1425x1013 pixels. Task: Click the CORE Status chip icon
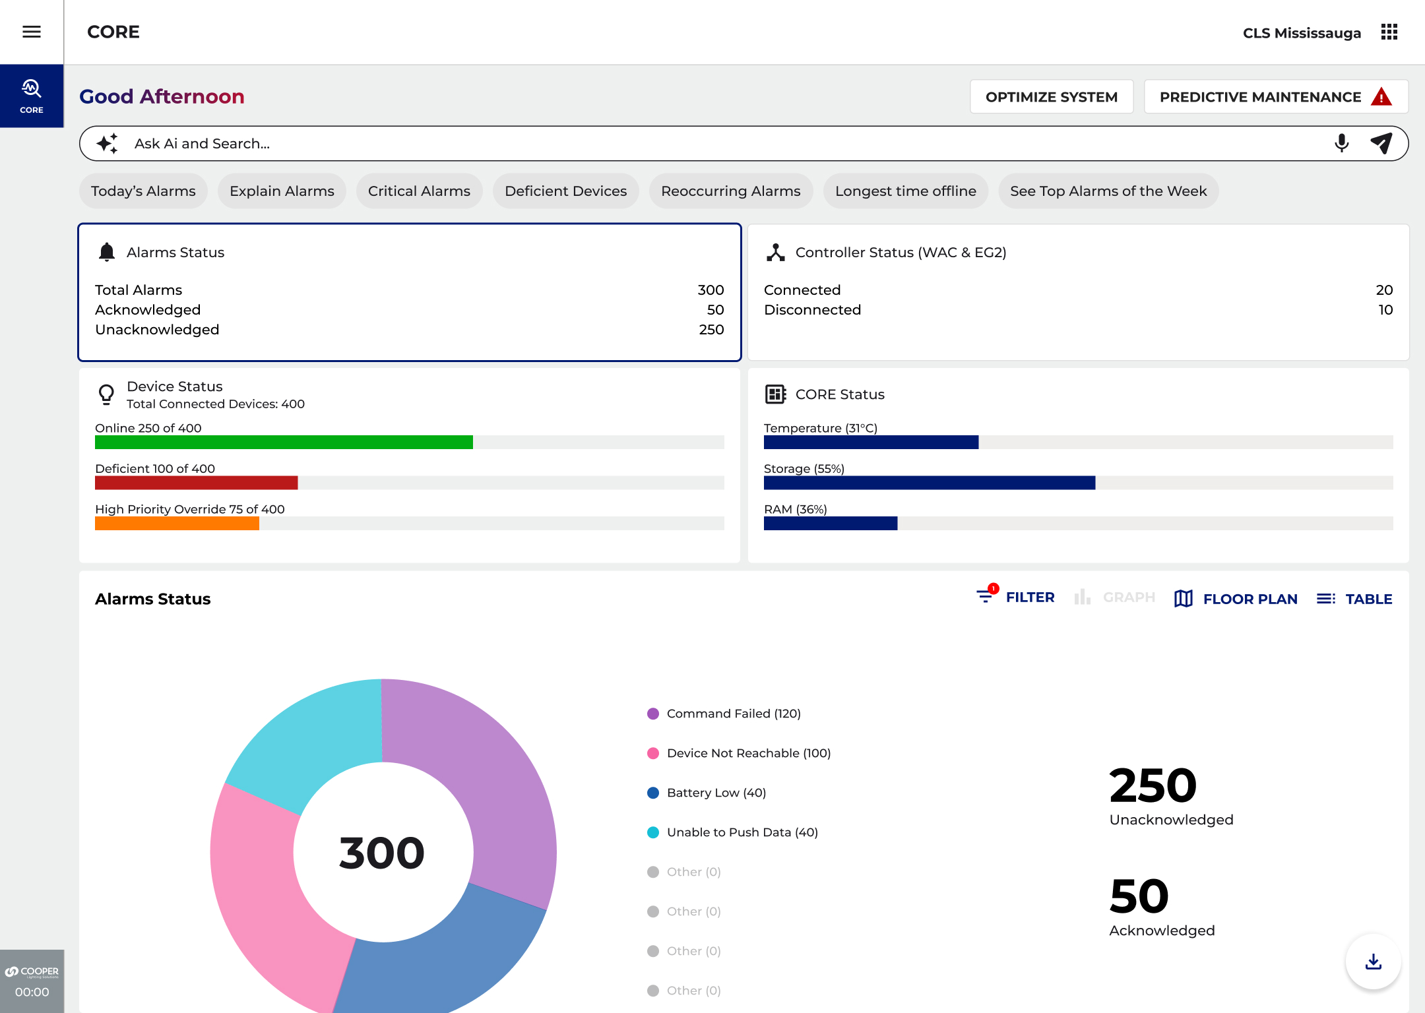(x=776, y=394)
